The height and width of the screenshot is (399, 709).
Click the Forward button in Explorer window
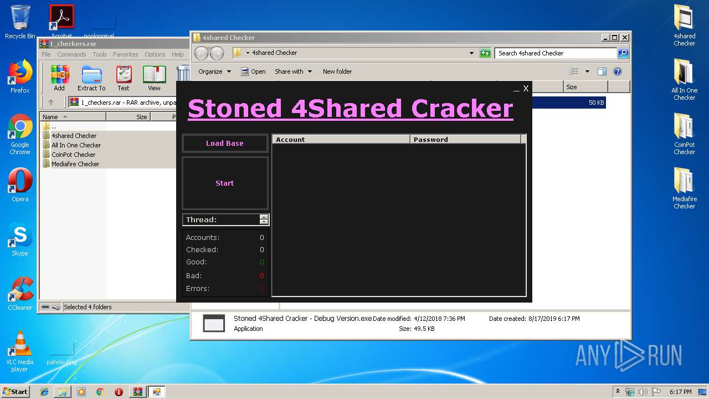tap(217, 53)
